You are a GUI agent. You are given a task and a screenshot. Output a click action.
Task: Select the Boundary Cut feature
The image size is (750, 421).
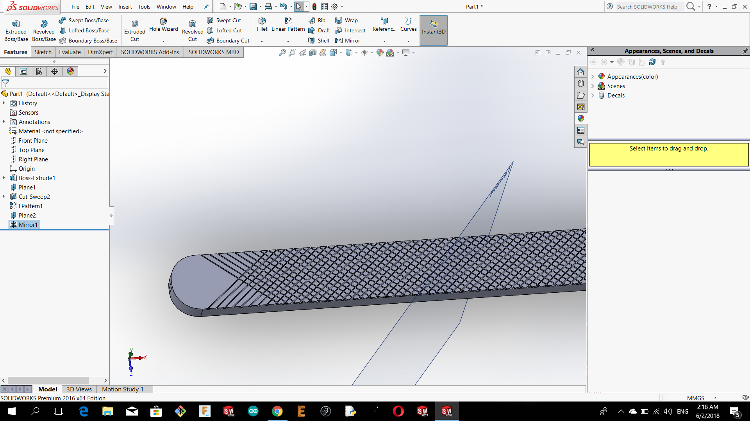229,41
